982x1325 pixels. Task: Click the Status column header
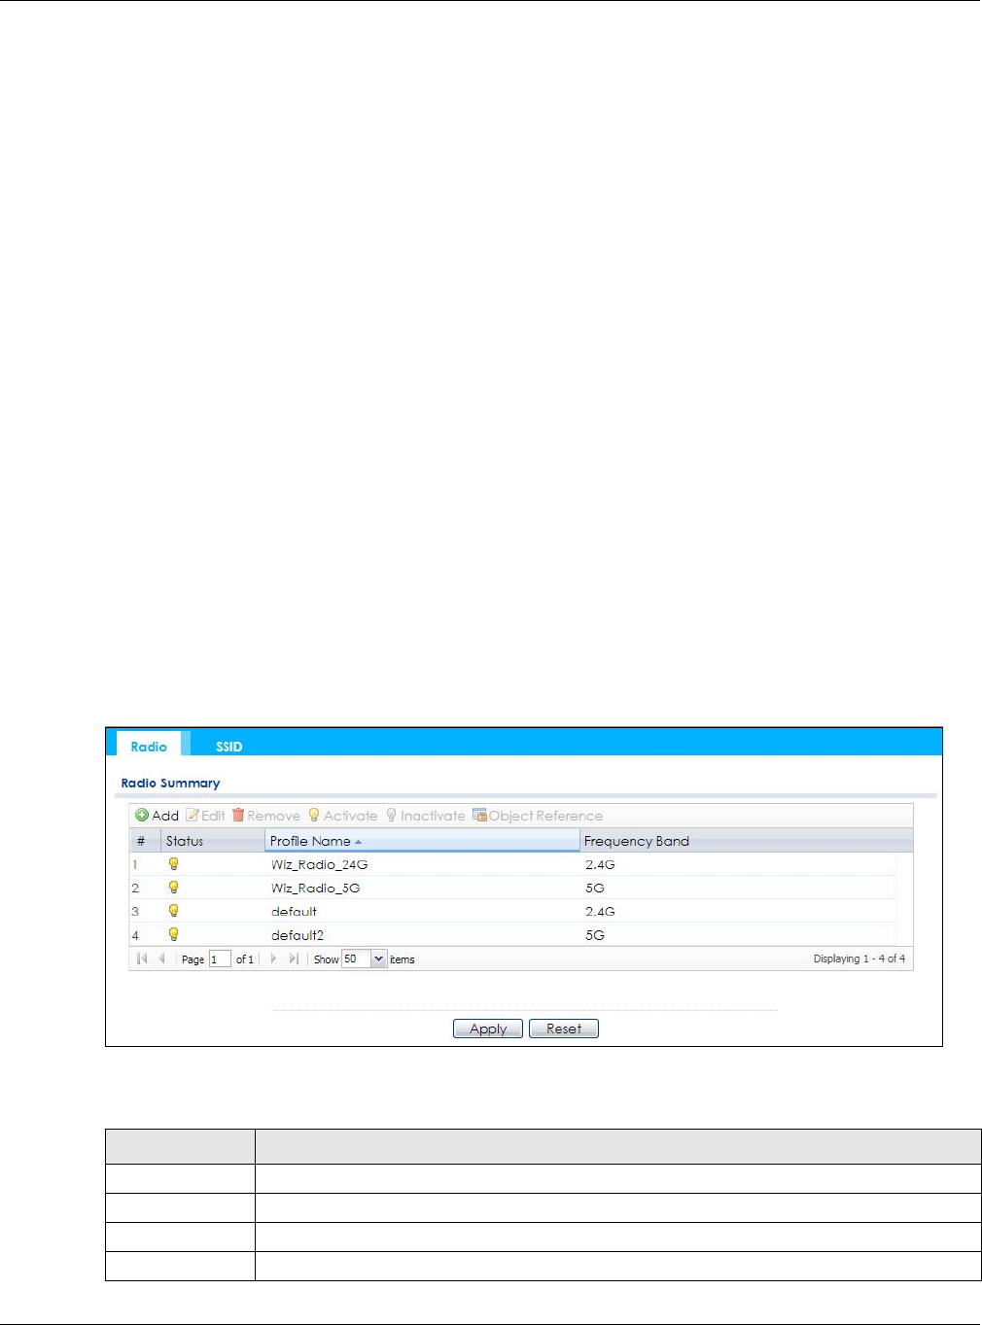coord(213,841)
